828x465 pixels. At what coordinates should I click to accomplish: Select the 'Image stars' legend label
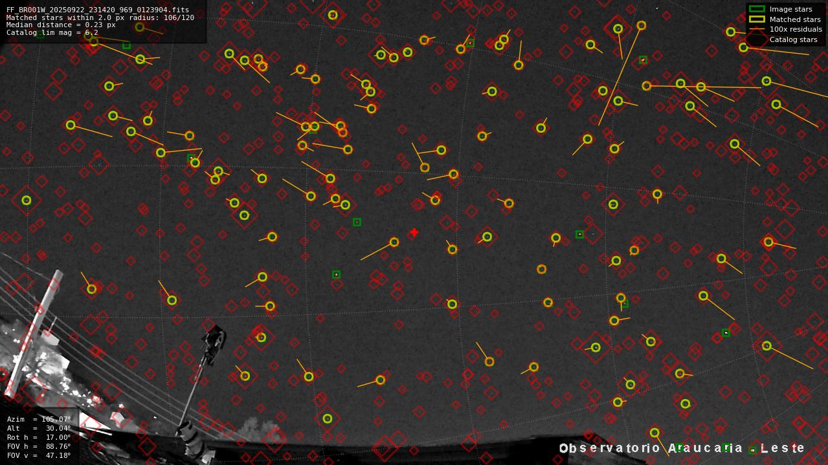coord(790,9)
